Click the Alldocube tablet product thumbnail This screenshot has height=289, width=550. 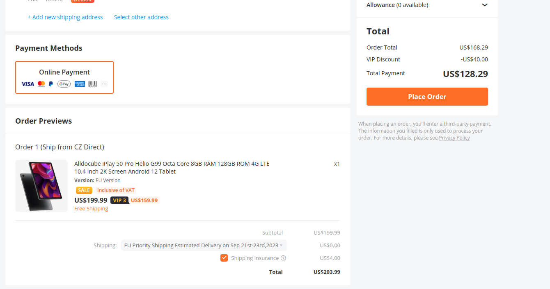[x=41, y=186]
